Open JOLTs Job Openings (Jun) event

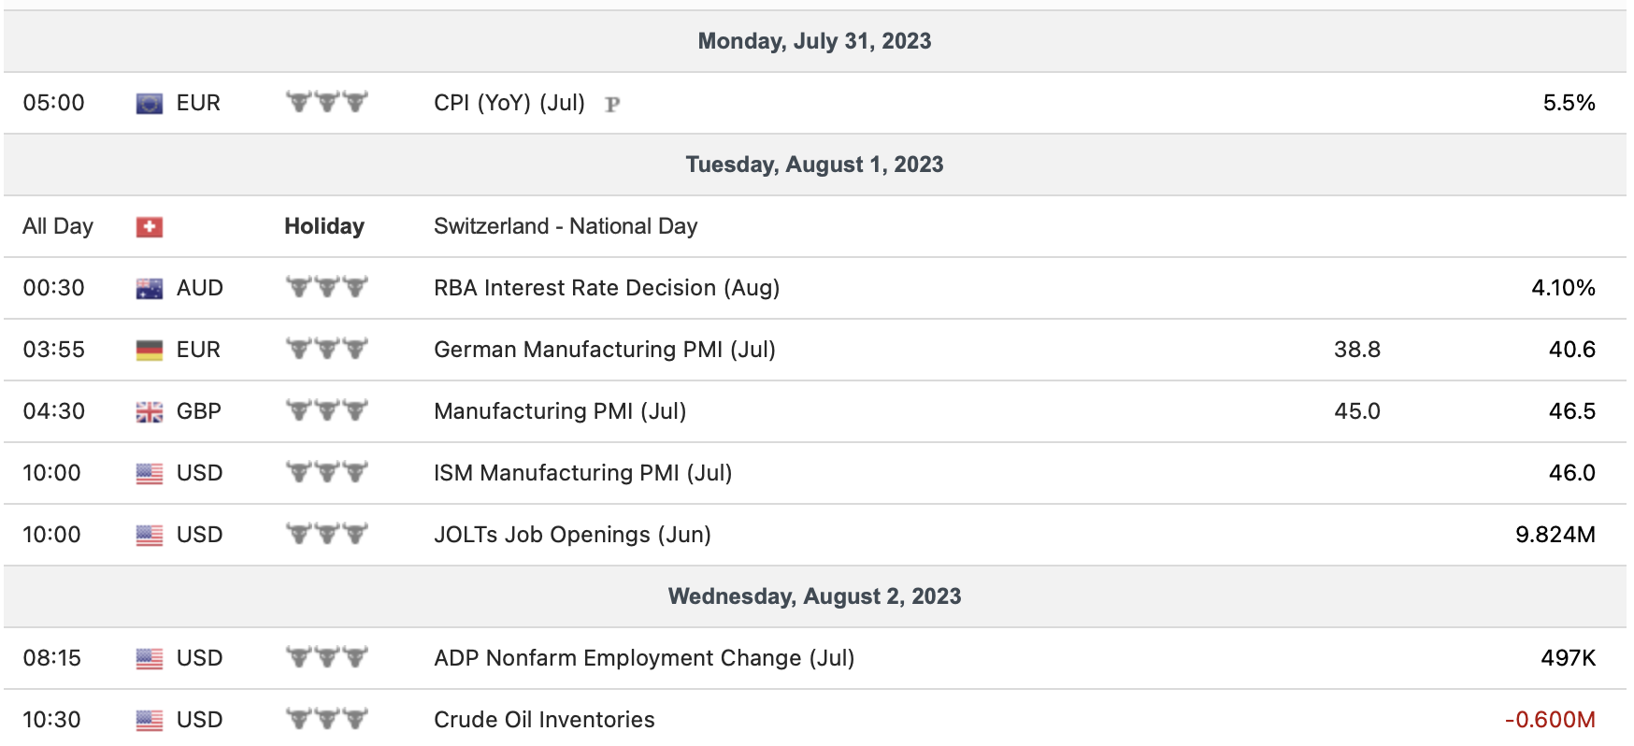click(572, 535)
